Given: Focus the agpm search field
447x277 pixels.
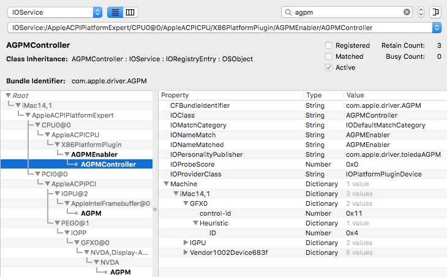Looking at the screenshot, I should (347, 12).
